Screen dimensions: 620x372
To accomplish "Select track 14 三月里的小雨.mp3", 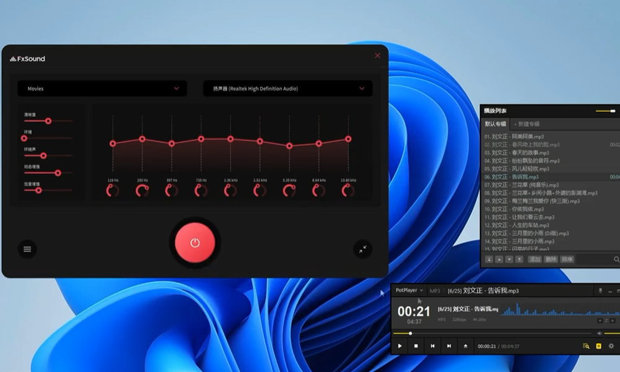I will click(550, 241).
